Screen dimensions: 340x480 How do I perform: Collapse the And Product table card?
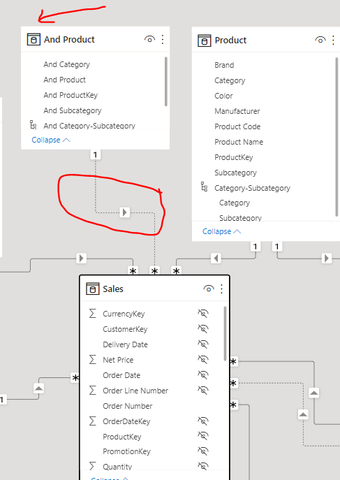pyautogui.click(x=51, y=140)
